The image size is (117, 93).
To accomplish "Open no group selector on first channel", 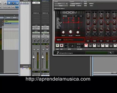I will (36, 37).
